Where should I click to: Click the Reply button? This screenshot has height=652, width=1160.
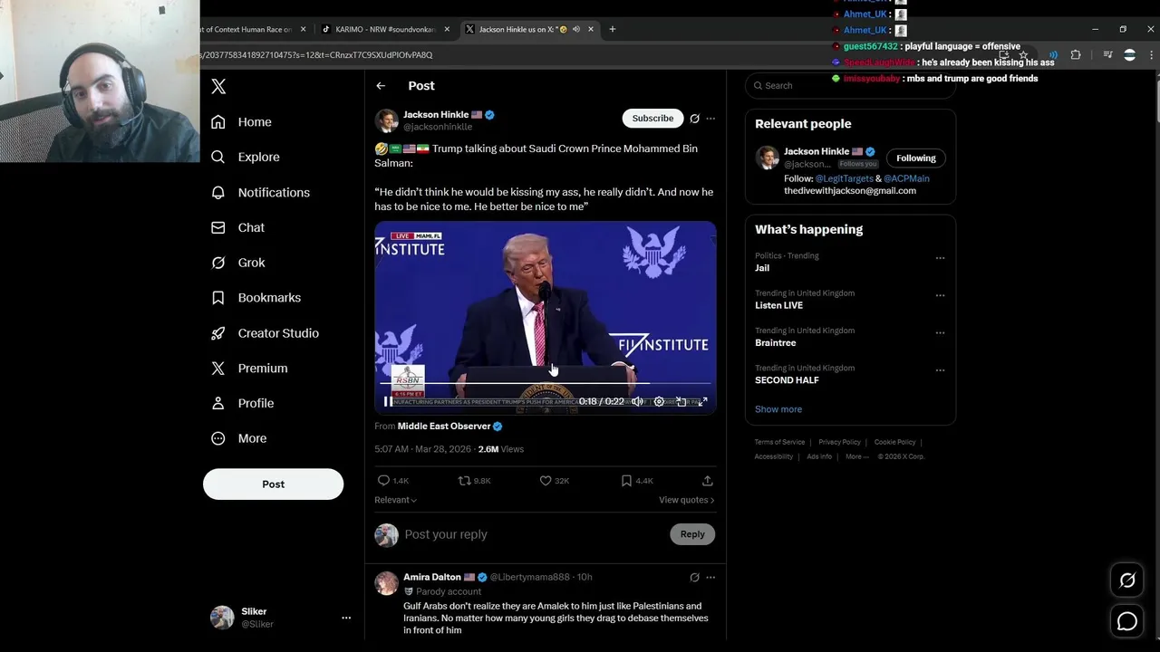(x=692, y=534)
